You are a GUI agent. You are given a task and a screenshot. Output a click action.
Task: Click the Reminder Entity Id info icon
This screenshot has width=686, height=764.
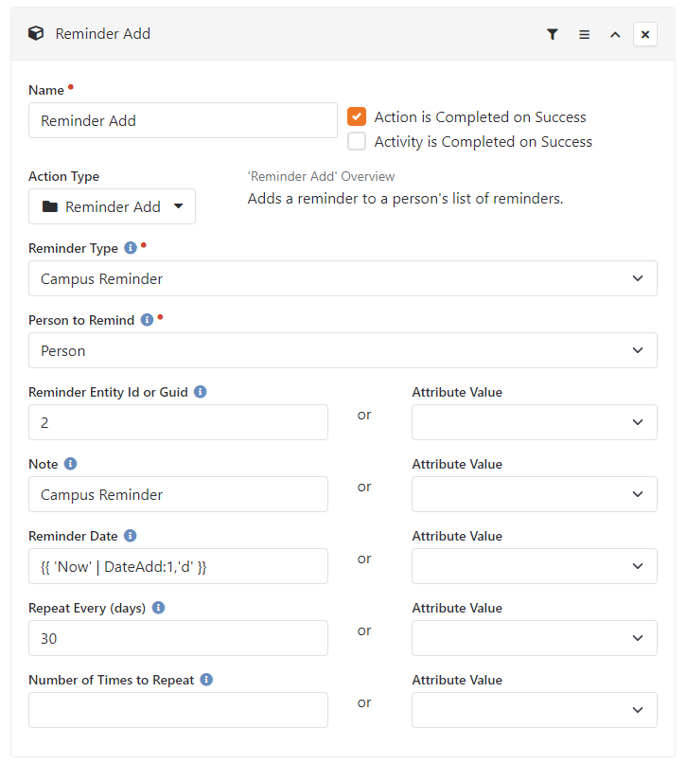[200, 392]
